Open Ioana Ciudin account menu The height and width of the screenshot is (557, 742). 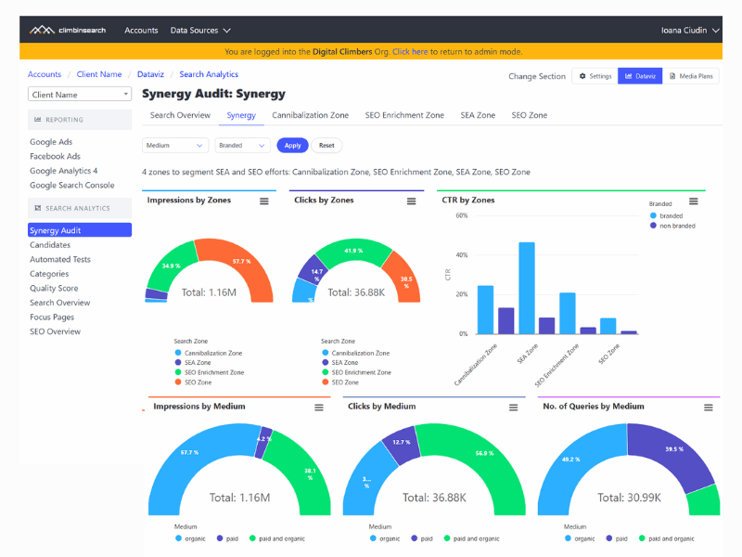pyautogui.click(x=691, y=30)
